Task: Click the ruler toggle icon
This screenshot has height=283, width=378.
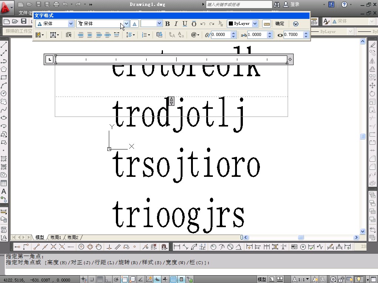Action: pos(266,24)
